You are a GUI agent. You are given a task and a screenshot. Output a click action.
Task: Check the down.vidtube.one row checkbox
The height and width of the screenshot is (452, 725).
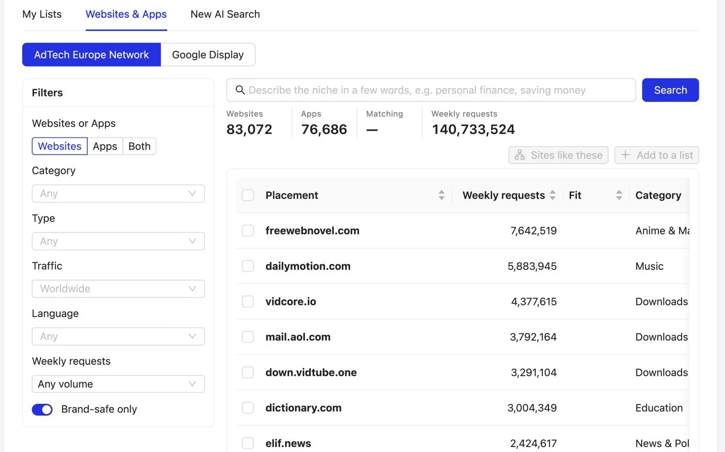click(248, 373)
